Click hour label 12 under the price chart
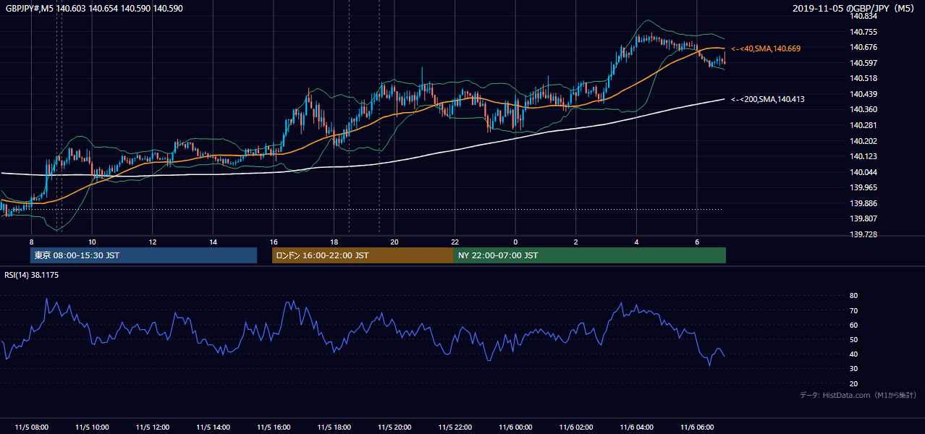This screenshot has width=925, height=434. point(153,242)
